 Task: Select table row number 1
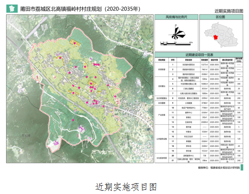coord(199,65)
